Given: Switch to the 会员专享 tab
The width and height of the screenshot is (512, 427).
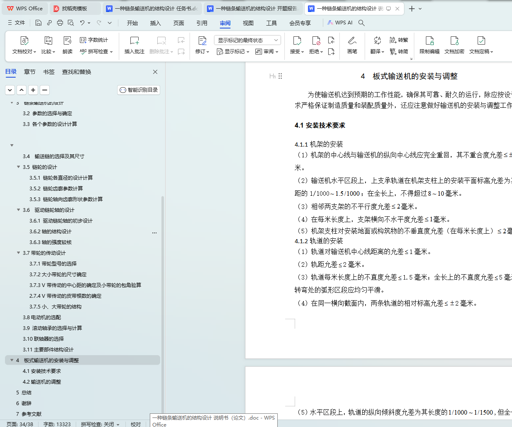Looking at the screenshot, I should click(300, 23).
